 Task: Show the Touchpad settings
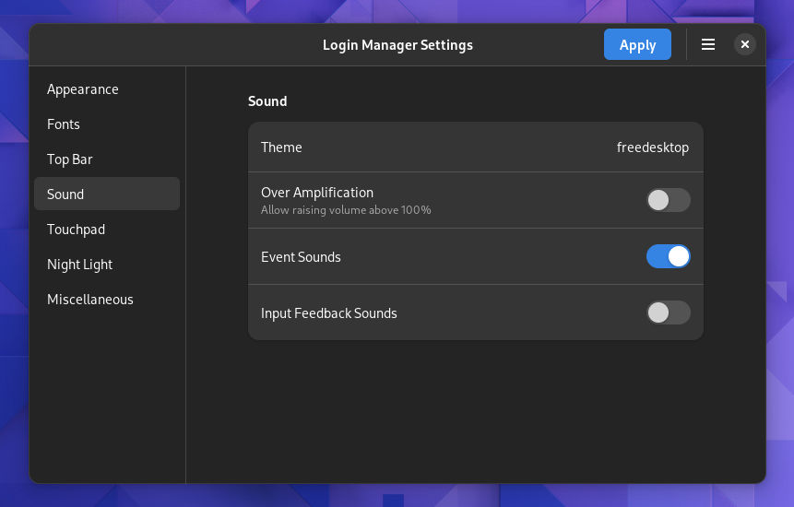(x=76, y=230)
